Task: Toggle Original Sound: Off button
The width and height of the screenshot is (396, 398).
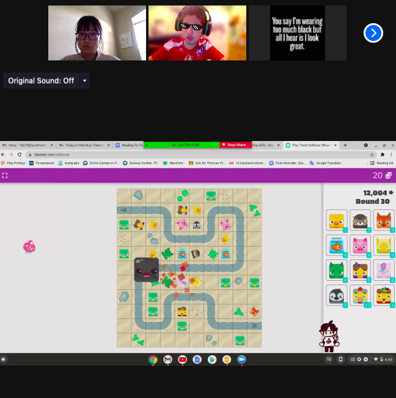Action: click(41, 81)
